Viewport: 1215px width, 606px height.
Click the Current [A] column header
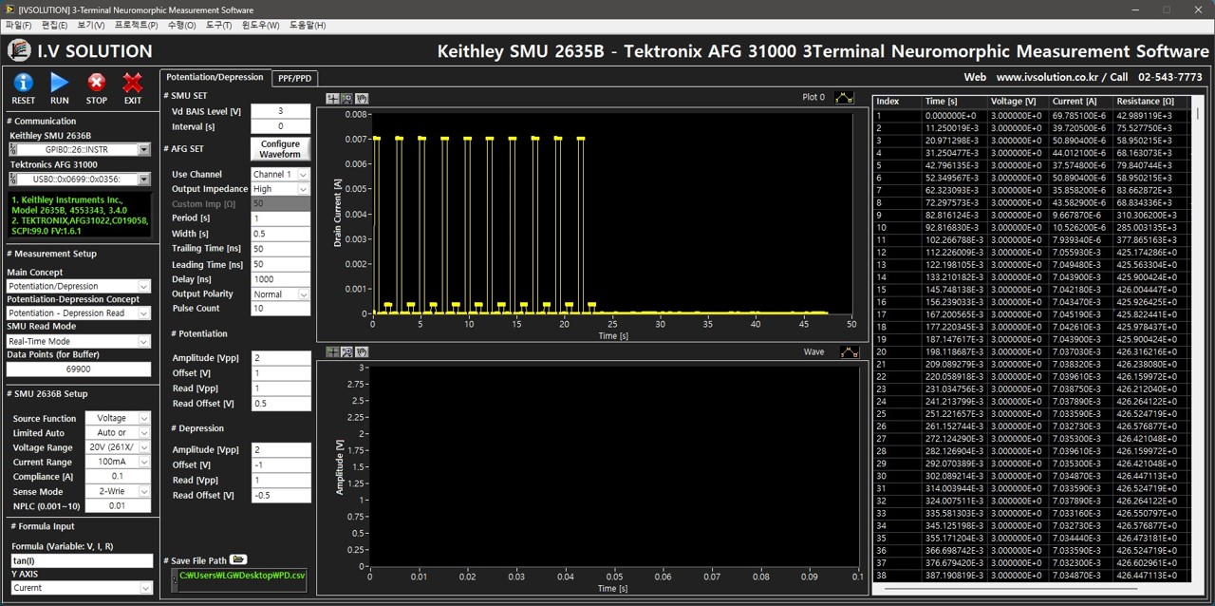pyautogui.click(x=1081, y=101)
